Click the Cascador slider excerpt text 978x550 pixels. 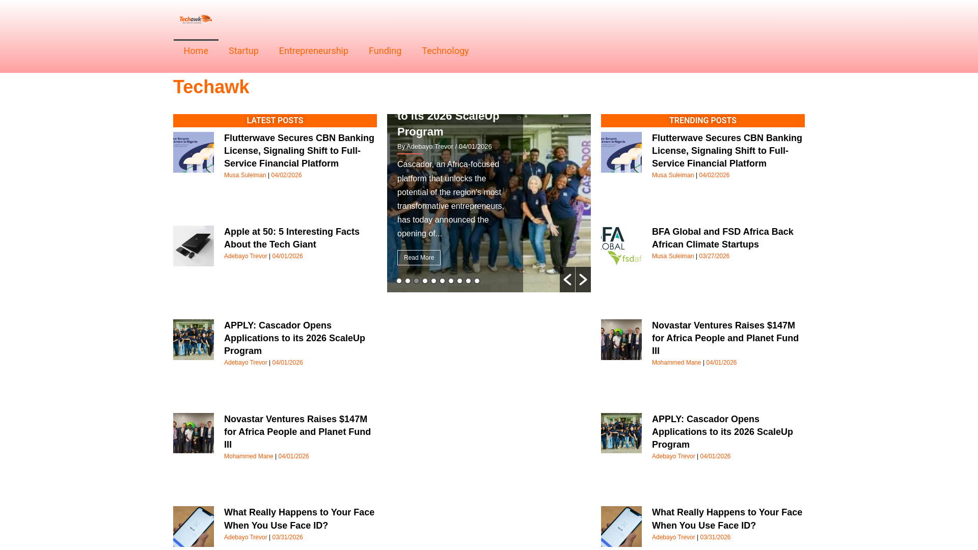click(451, 199)
